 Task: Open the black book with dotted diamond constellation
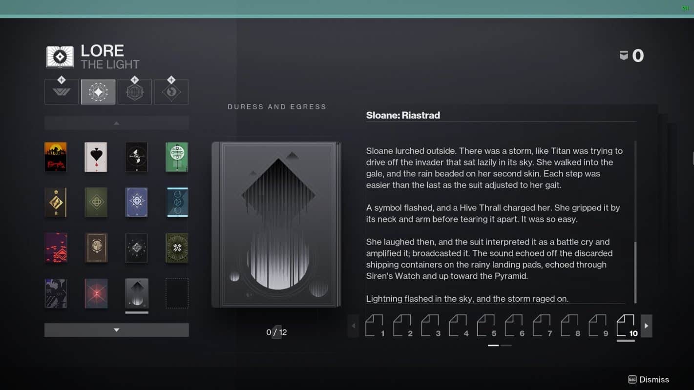click(x=136, y=248)
